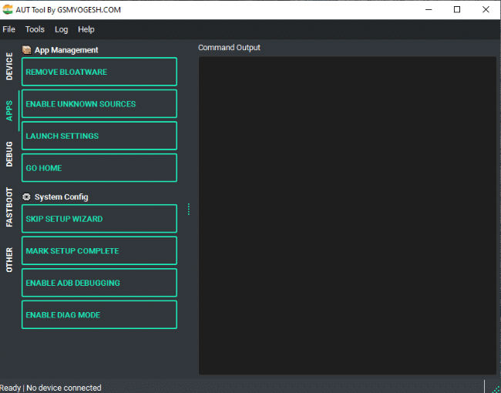This screenshot has height=393, width=501.
Task: Open the Tools menu
Action: [35, 29]
